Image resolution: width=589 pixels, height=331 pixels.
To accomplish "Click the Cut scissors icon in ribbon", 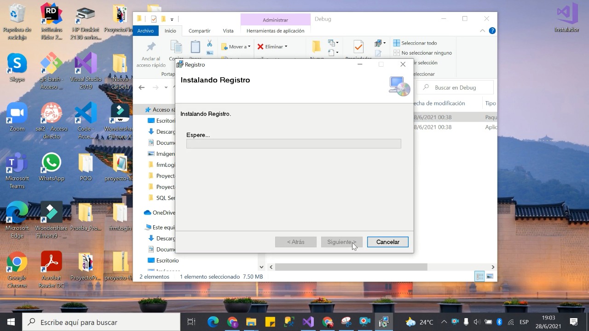I will click(x=209, y=43).
